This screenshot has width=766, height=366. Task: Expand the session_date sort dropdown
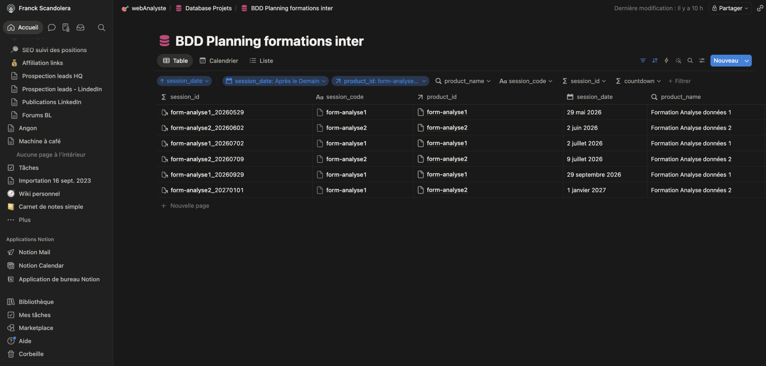point(184,81)
